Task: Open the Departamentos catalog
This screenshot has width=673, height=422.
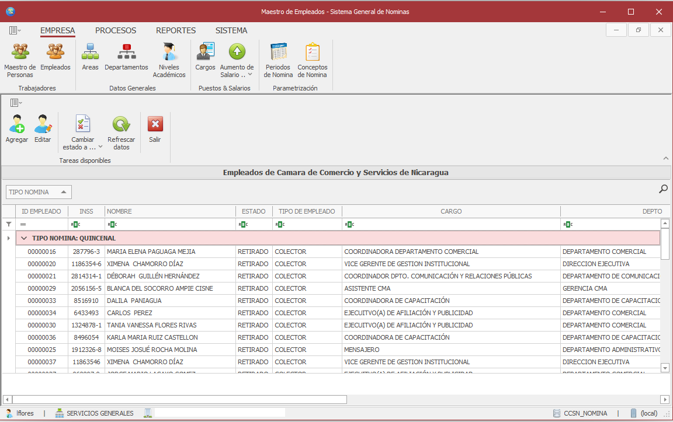Action: click(x=126, y=57)
